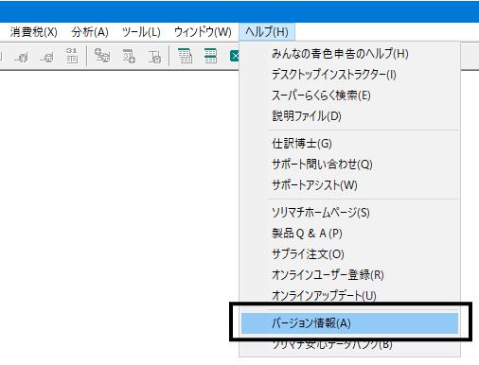Click the calendar 31 icon with plus badge
The width and height of the screenshot is (479, 365).
point(129,56)
